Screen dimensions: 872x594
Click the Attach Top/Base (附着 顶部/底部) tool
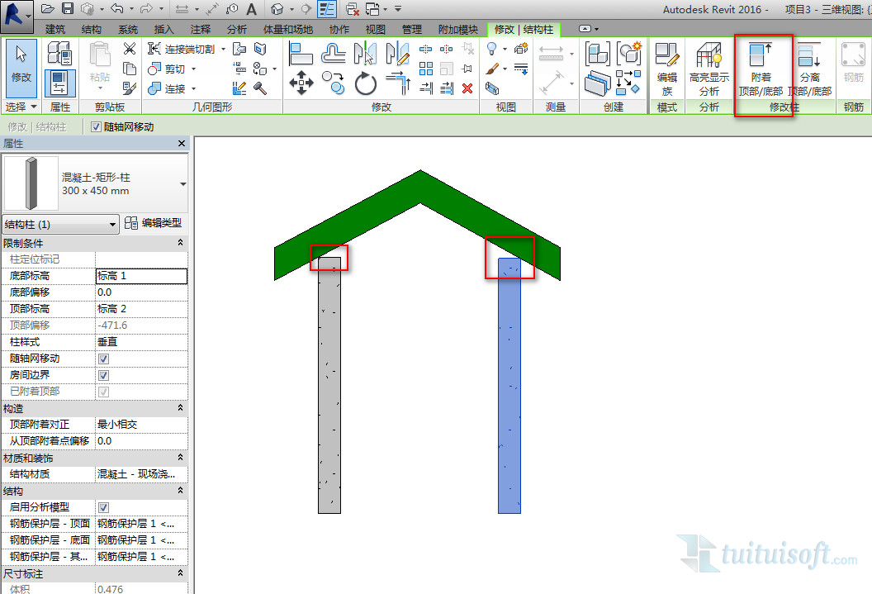(761, 69)
